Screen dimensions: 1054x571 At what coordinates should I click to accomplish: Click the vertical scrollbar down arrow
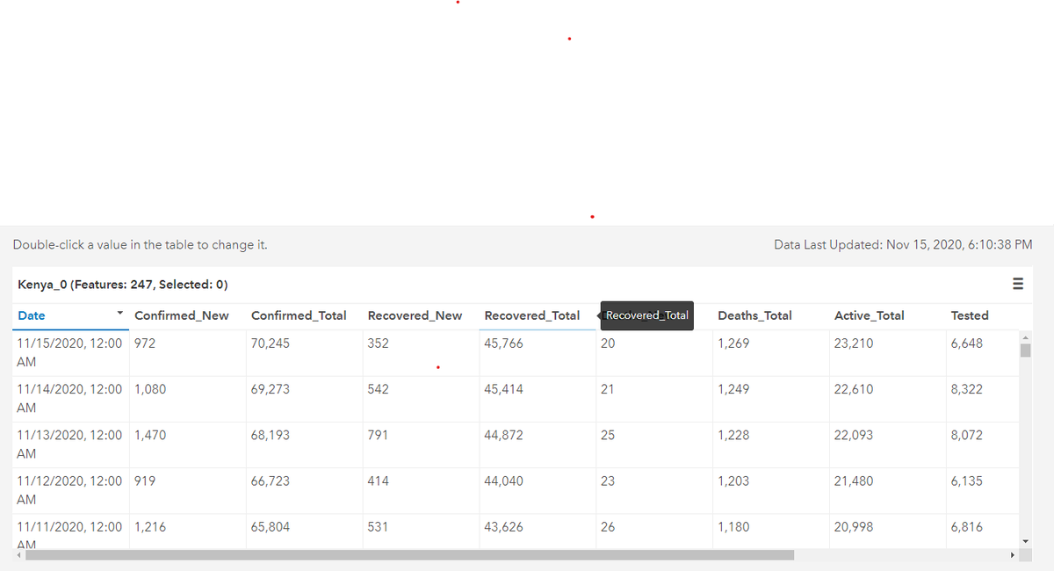pyautogui.click(x=1024, y=541)
